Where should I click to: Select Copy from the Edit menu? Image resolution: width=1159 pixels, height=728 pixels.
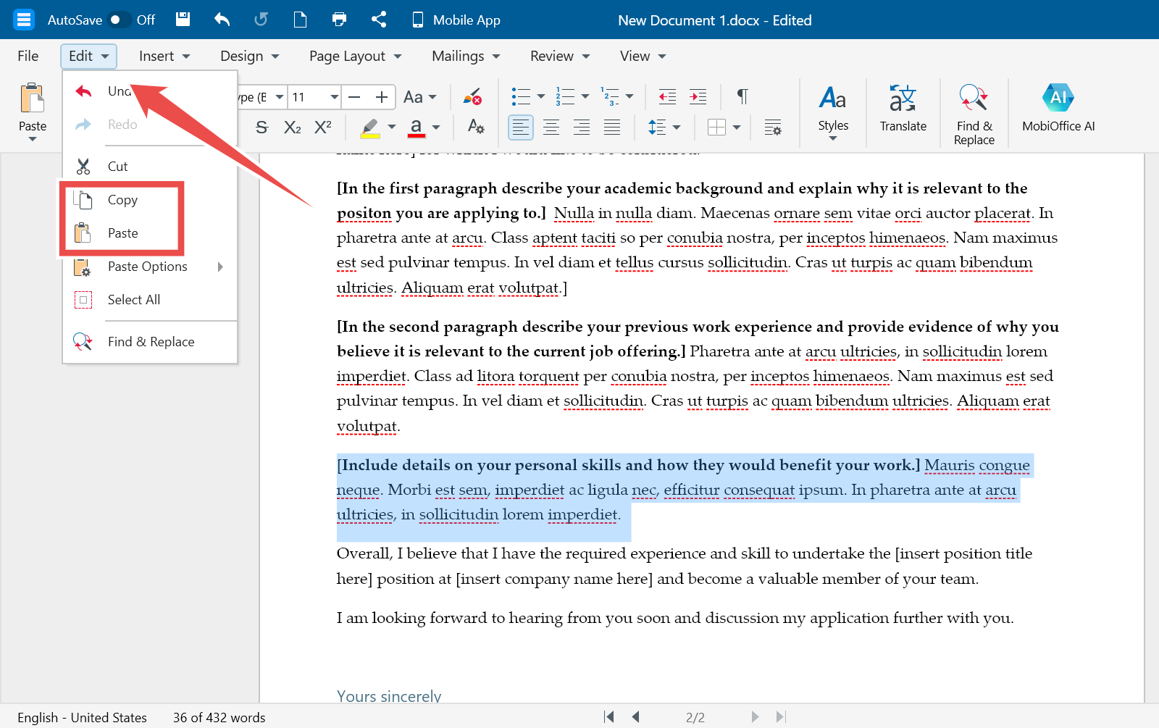[x=122, y=200]
